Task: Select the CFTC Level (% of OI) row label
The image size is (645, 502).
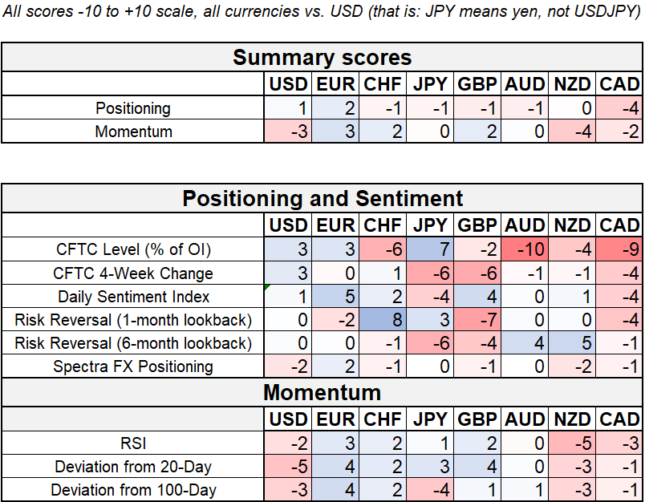Action: click(x=133, y=249)
